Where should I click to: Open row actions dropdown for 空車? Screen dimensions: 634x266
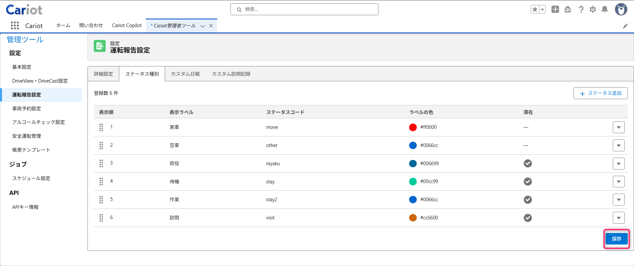point(618,145)
